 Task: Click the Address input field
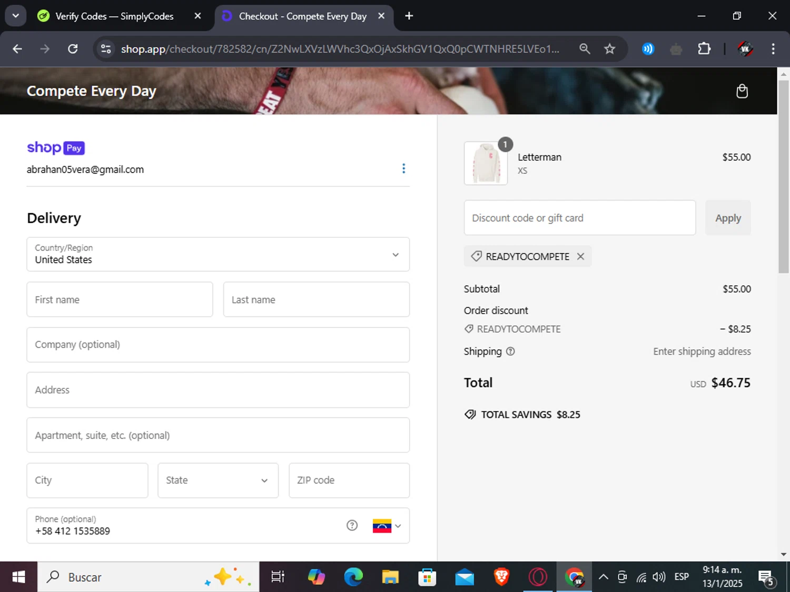point(218,390)
